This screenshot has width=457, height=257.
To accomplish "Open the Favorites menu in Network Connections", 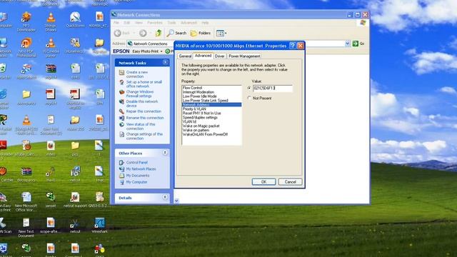I will coord(155,23).
